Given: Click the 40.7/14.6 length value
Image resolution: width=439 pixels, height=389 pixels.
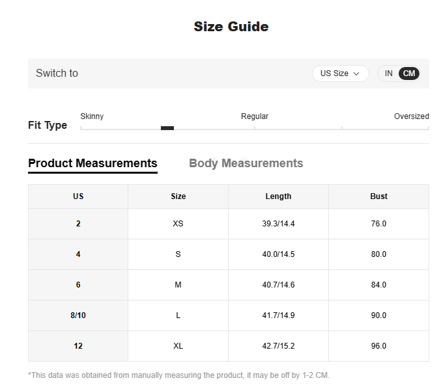Looking at the screenshot, I should pos(278,285).
